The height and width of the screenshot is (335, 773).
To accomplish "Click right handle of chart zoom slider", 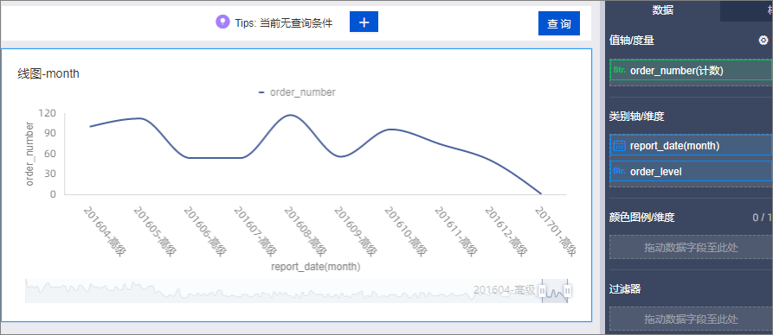I will 568,291.
